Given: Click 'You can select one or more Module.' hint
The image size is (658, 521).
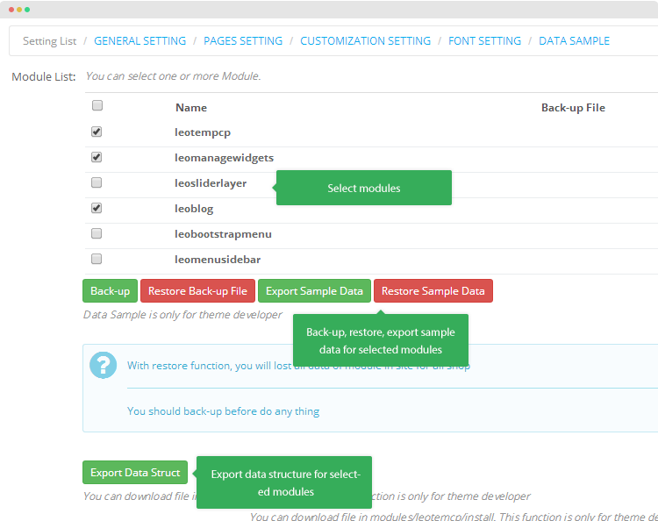Looking at the screenshot, I should pos(174,76).
